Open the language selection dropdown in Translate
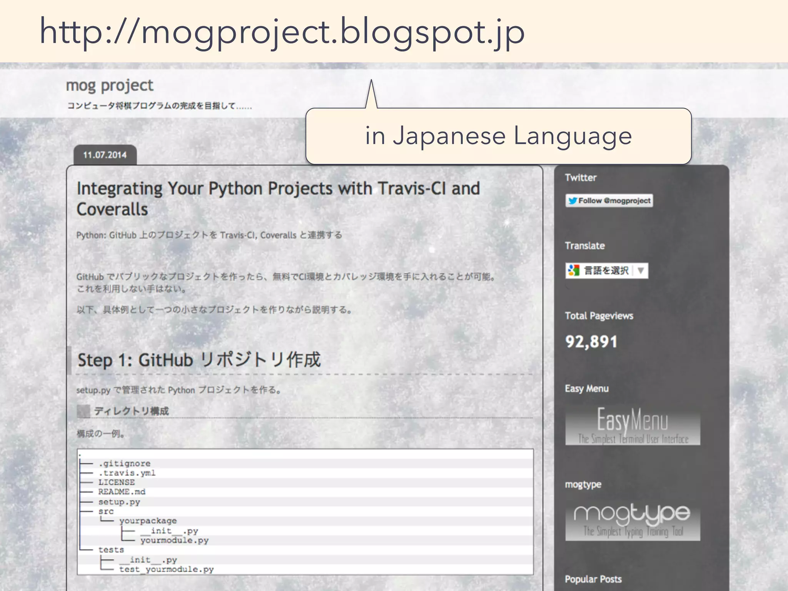The image size is (788, 591). pyautogui.click(x=607, y=270)
